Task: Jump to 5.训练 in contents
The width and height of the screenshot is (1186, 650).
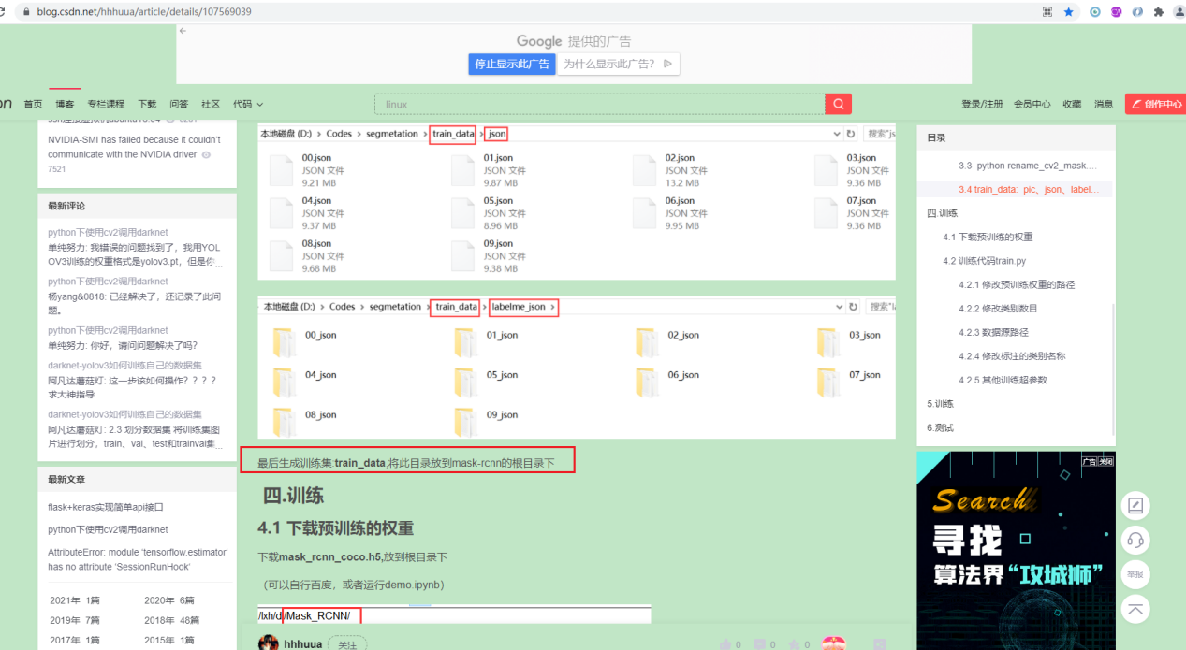Action: pos(940,403)
